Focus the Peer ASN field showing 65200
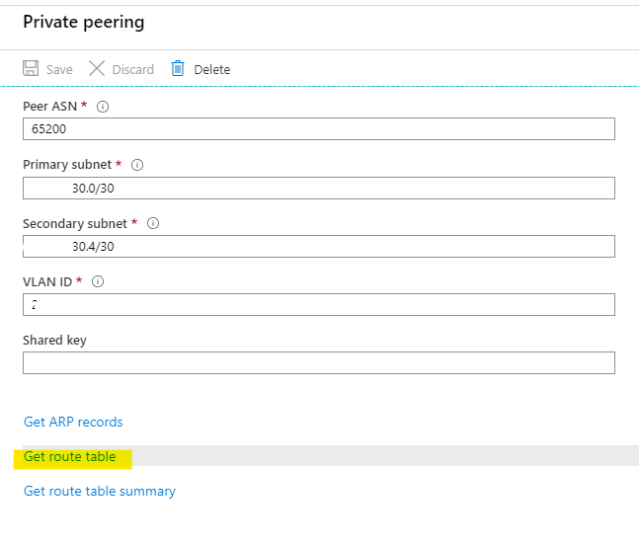This screenshot has width=639, height=544. coord(318,129)
